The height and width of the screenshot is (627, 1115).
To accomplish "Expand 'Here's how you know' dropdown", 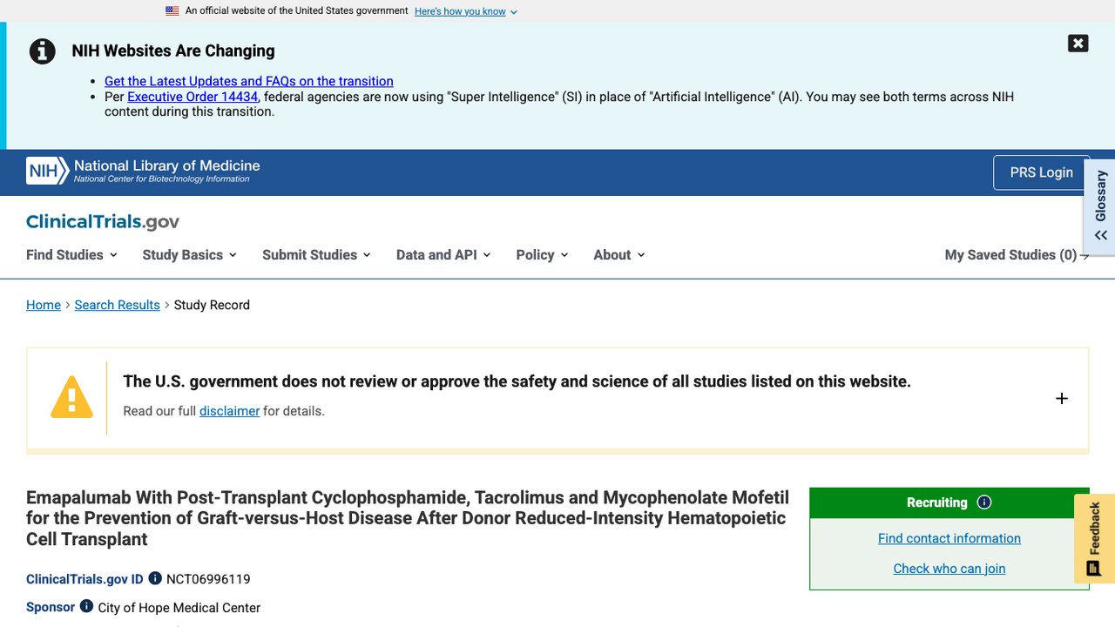I will point(465,11).
